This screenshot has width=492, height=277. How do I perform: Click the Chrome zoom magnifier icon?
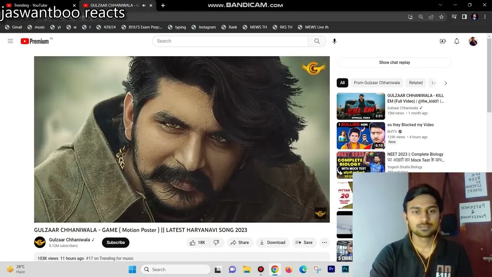tap(421, 17)
